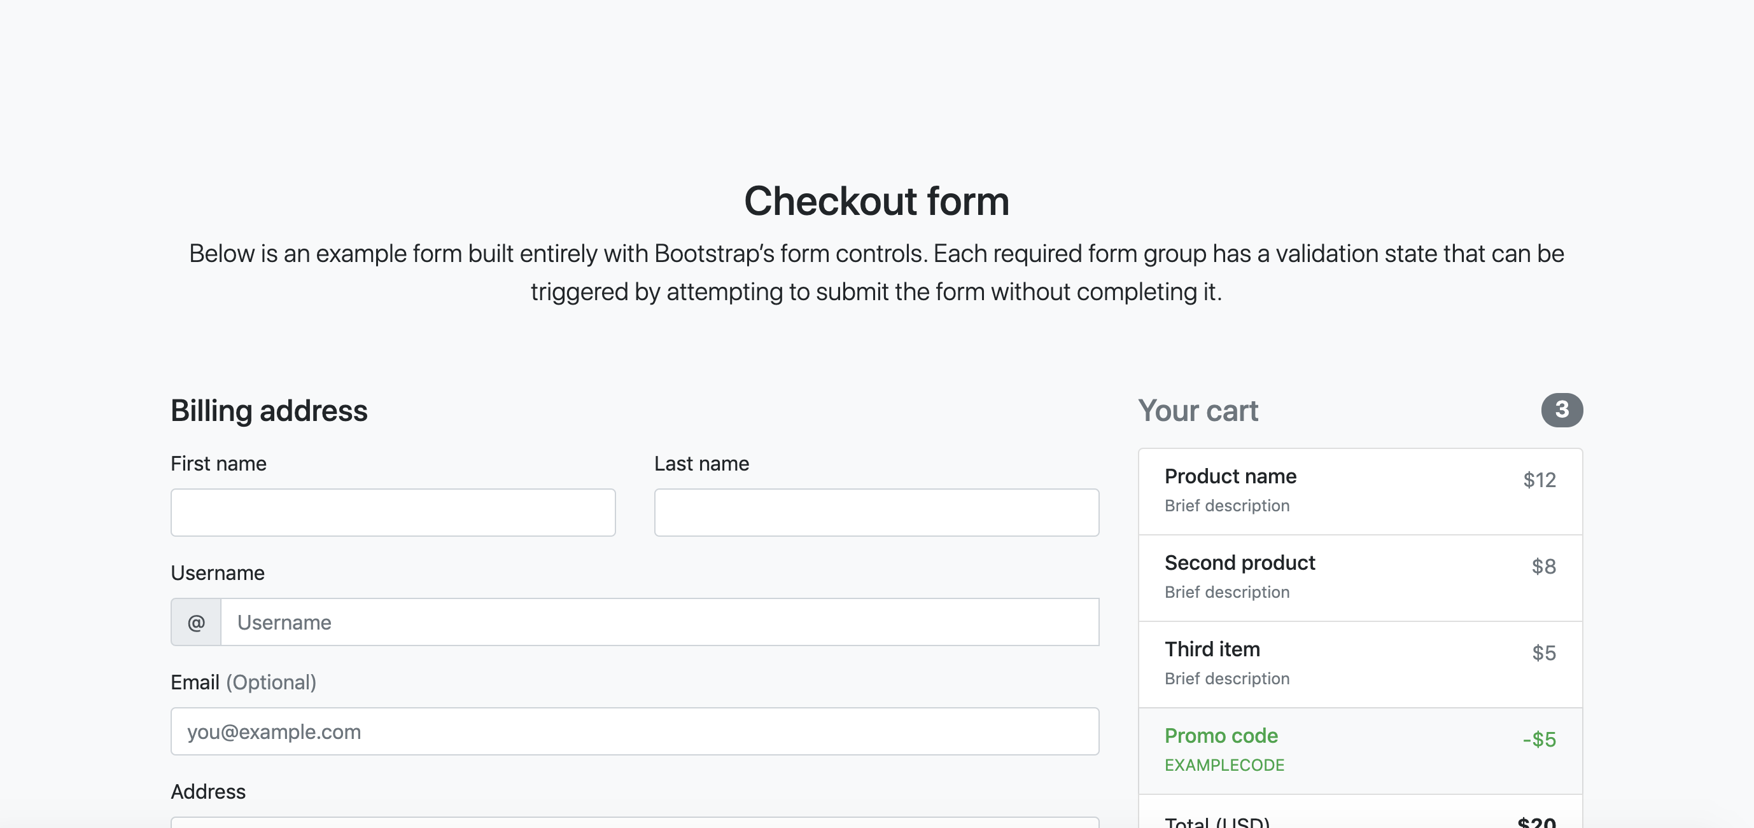Click the Checkout form page title
The image size is (1754, 828).
(876, 201)
